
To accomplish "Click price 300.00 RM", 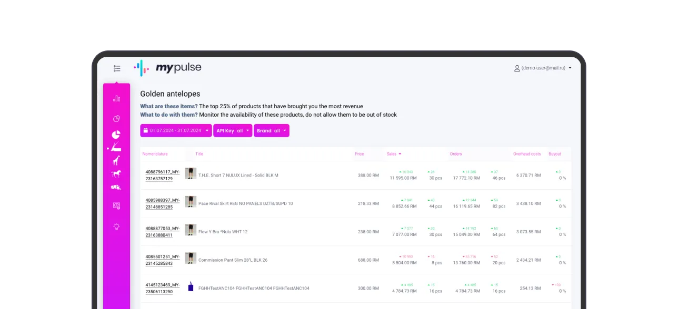I will click(x=368, y=289).
